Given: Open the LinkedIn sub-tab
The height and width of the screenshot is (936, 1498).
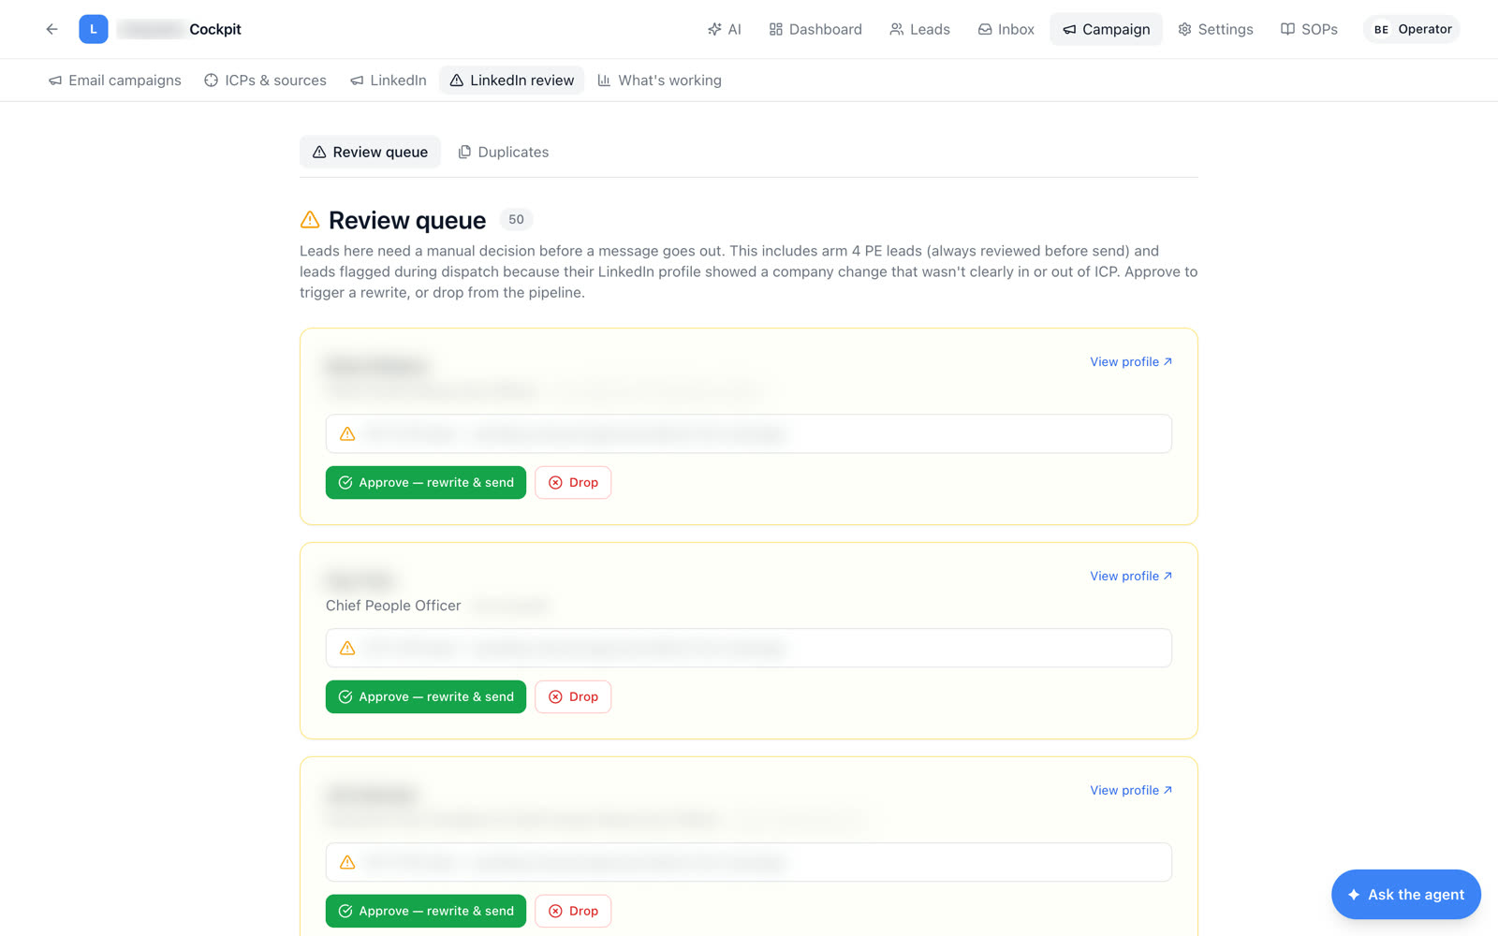Looking at the screenshot, I should coord(388,80).
